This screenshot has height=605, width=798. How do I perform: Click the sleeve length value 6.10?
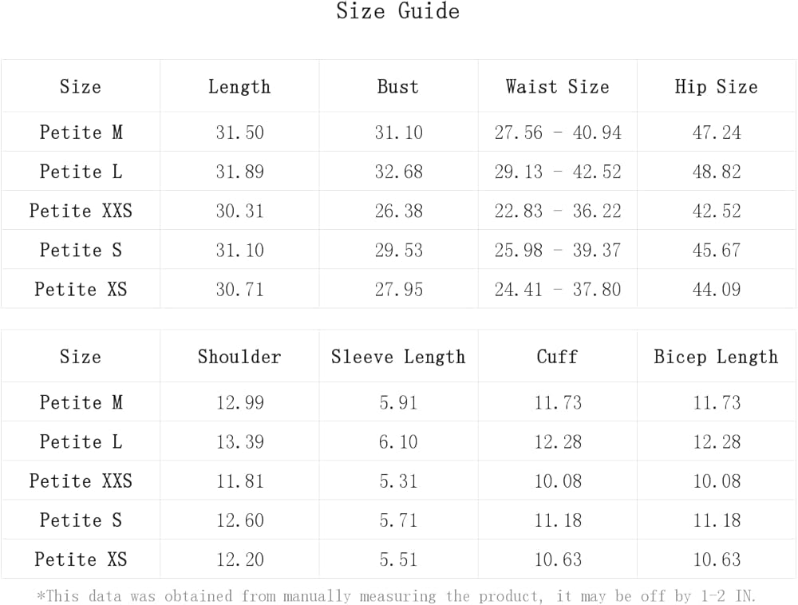398,441
